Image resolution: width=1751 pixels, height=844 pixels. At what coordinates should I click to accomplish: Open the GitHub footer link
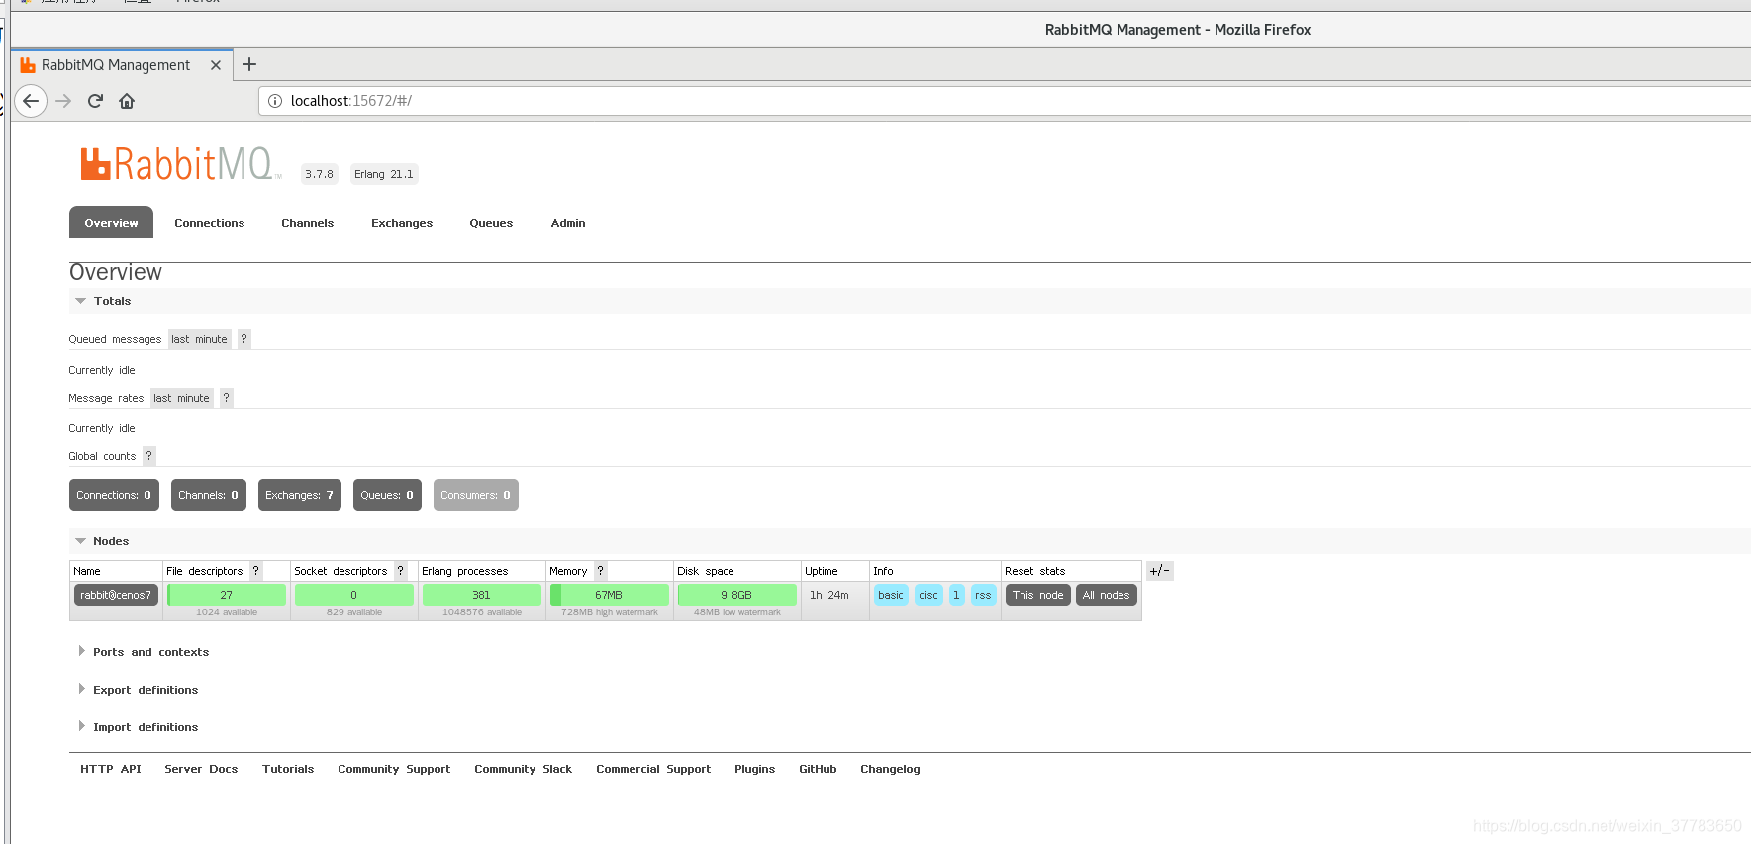click(x=818, y=769)
